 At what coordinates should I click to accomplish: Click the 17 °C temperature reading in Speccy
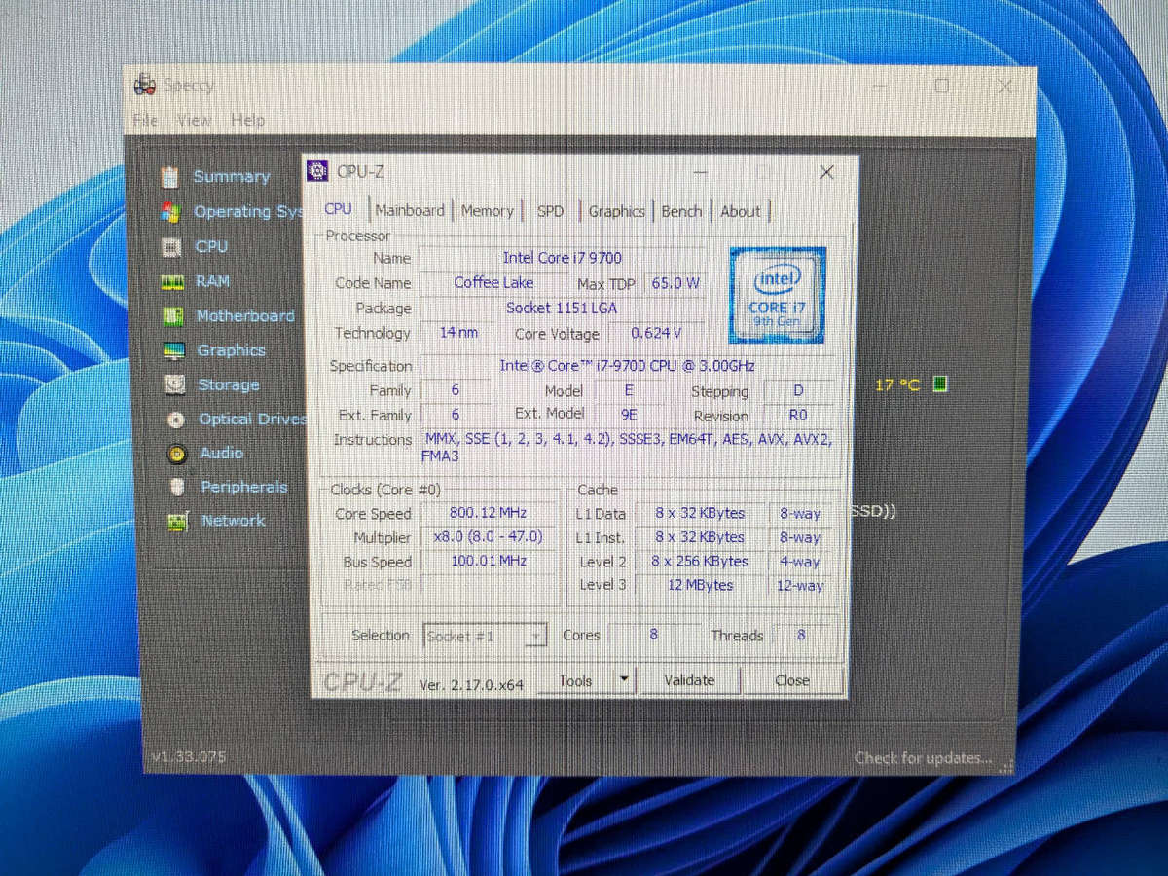pos(896,384)
